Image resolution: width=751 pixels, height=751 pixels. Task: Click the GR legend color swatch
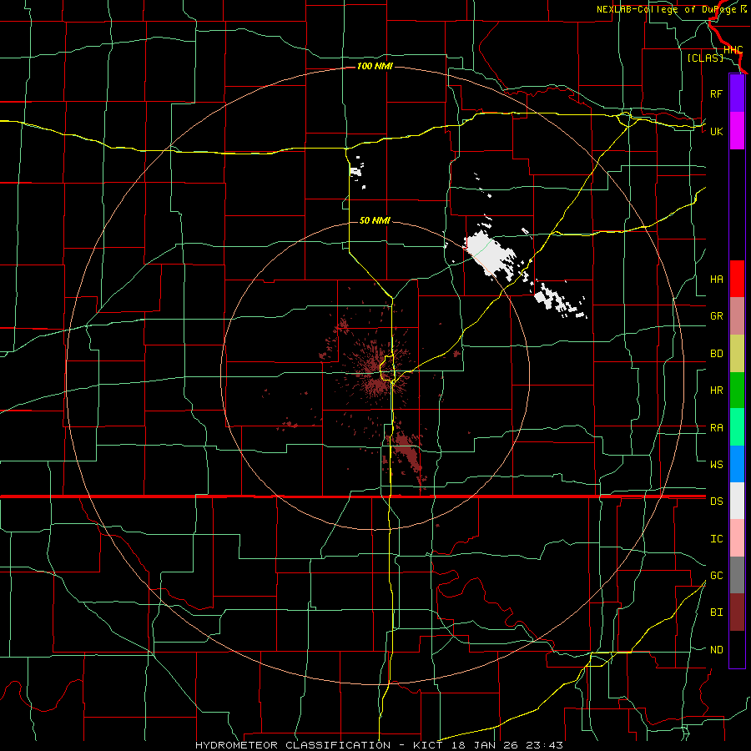coord(737,315)
